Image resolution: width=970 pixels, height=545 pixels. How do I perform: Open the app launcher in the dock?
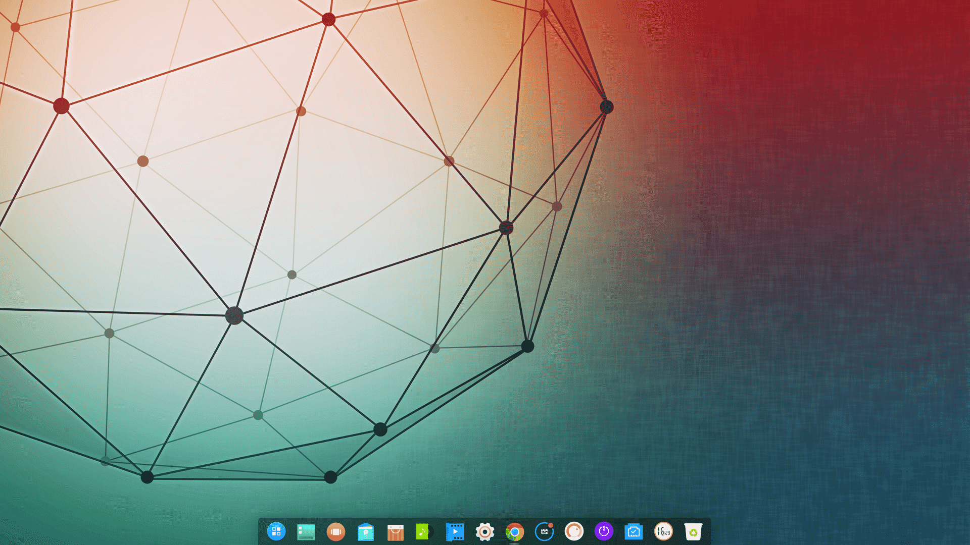pos(276,531)
